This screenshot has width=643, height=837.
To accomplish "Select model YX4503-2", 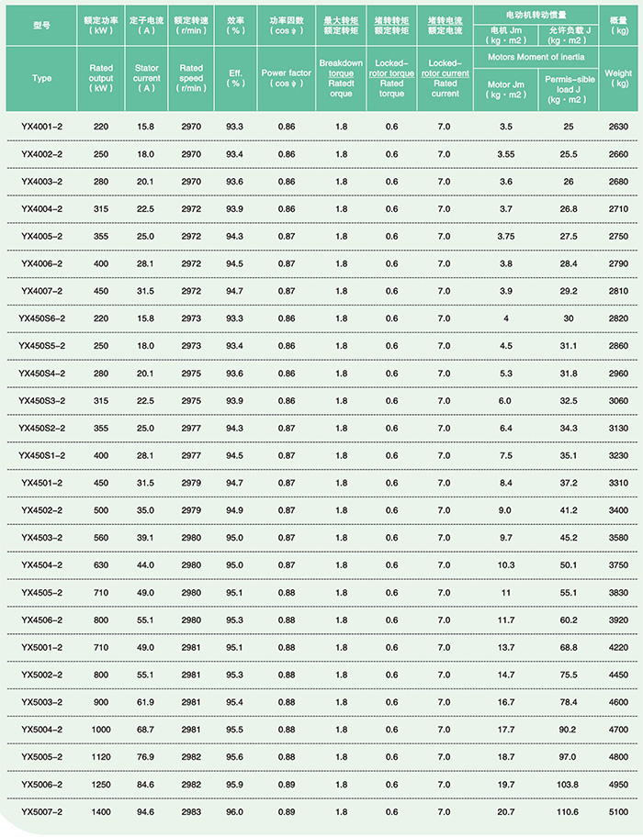I will 41,538.
